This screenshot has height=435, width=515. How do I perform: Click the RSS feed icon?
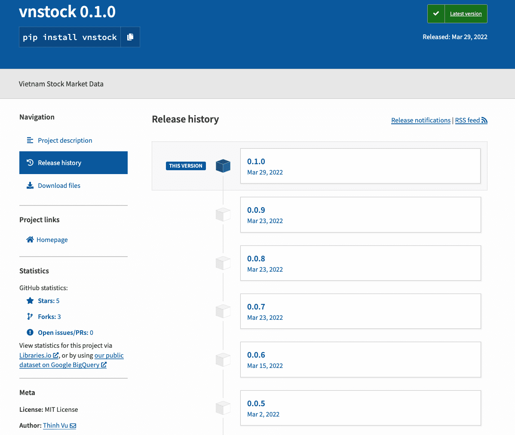point(484,120)
